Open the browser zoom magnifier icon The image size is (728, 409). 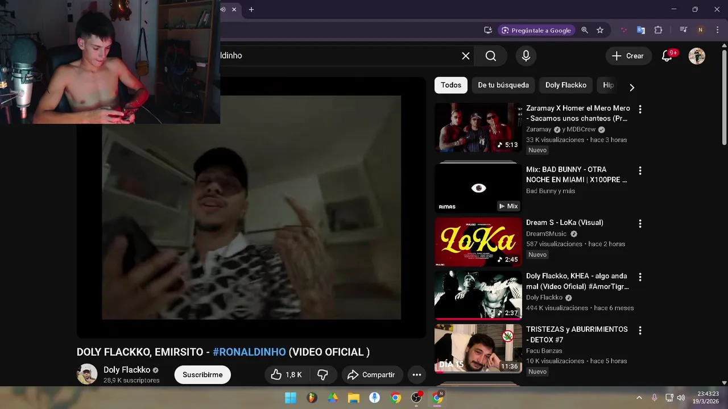click(585, 30)
